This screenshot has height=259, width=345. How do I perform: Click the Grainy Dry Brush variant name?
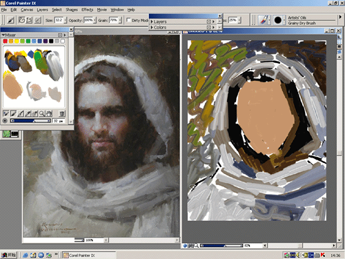point(302,23)
